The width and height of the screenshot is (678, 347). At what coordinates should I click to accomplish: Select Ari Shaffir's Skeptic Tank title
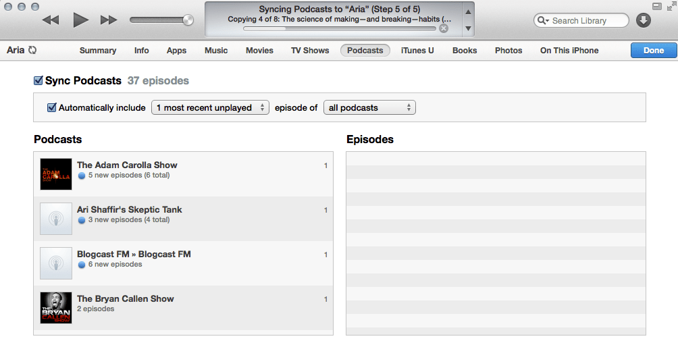click(x=129, y=209)
